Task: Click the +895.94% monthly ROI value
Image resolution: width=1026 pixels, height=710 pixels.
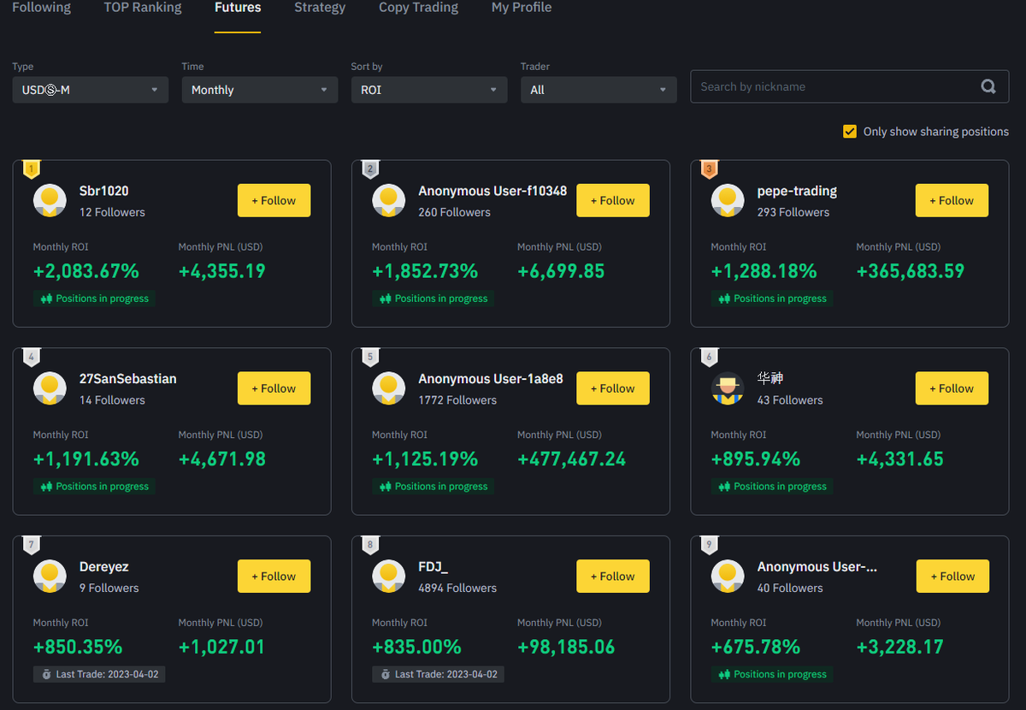Action: point(756,459)
